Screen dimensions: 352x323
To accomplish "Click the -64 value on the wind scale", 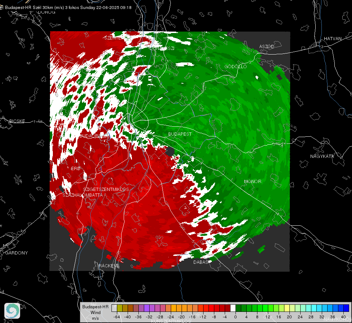I will [x=117, y=317].
